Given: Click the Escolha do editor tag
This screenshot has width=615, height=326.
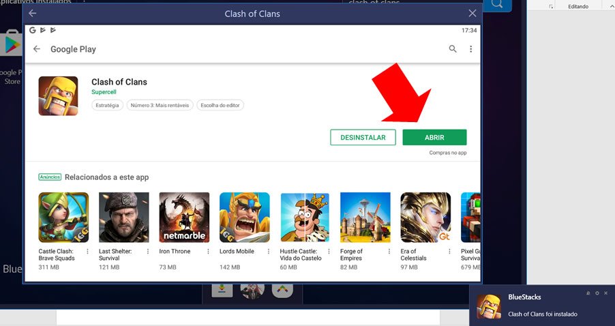Looking at the screenshot, I should click(x=220, y=105).
